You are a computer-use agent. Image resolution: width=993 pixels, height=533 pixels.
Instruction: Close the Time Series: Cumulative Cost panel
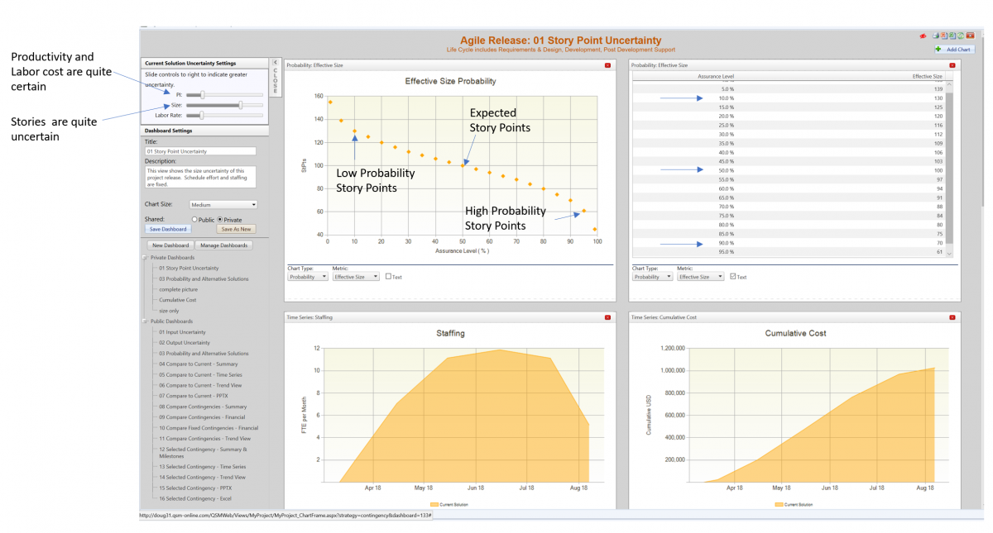(x=952, y=316)
